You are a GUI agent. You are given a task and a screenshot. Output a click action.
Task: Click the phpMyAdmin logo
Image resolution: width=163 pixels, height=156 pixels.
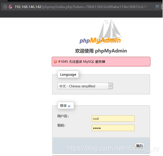click(x=101, y=32)
